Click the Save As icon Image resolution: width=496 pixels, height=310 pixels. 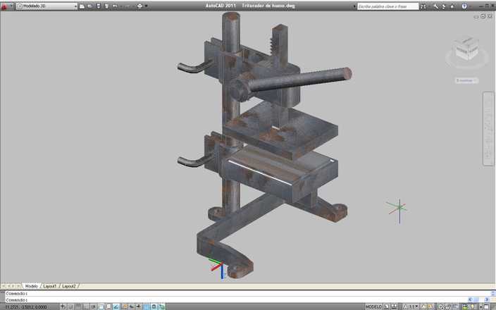[106, 6]
